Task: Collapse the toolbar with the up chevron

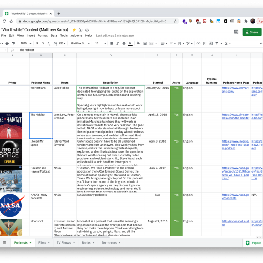Action: (x=261, y=43)
